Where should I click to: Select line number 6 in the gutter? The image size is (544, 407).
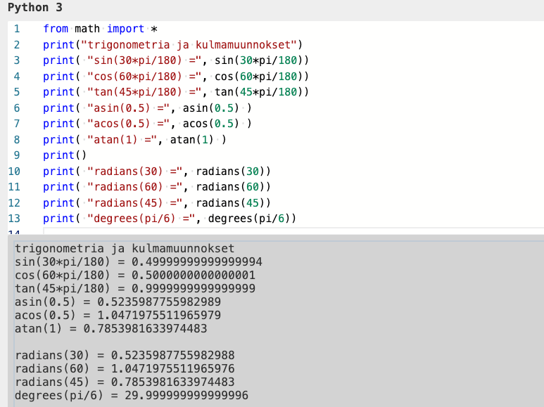pos(16,108)
